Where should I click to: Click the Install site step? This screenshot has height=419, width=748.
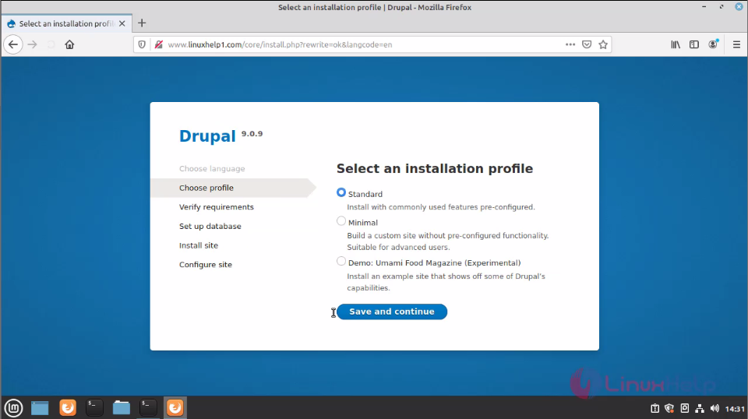point(199,245)
